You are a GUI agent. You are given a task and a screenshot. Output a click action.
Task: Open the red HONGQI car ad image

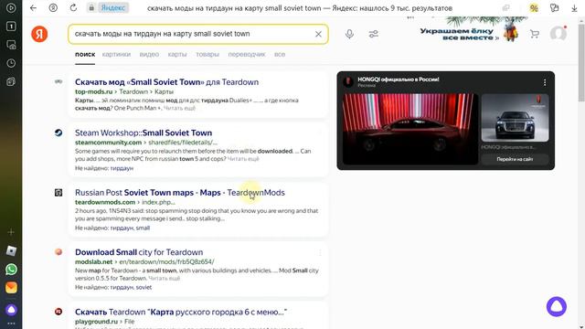(410, 129)
